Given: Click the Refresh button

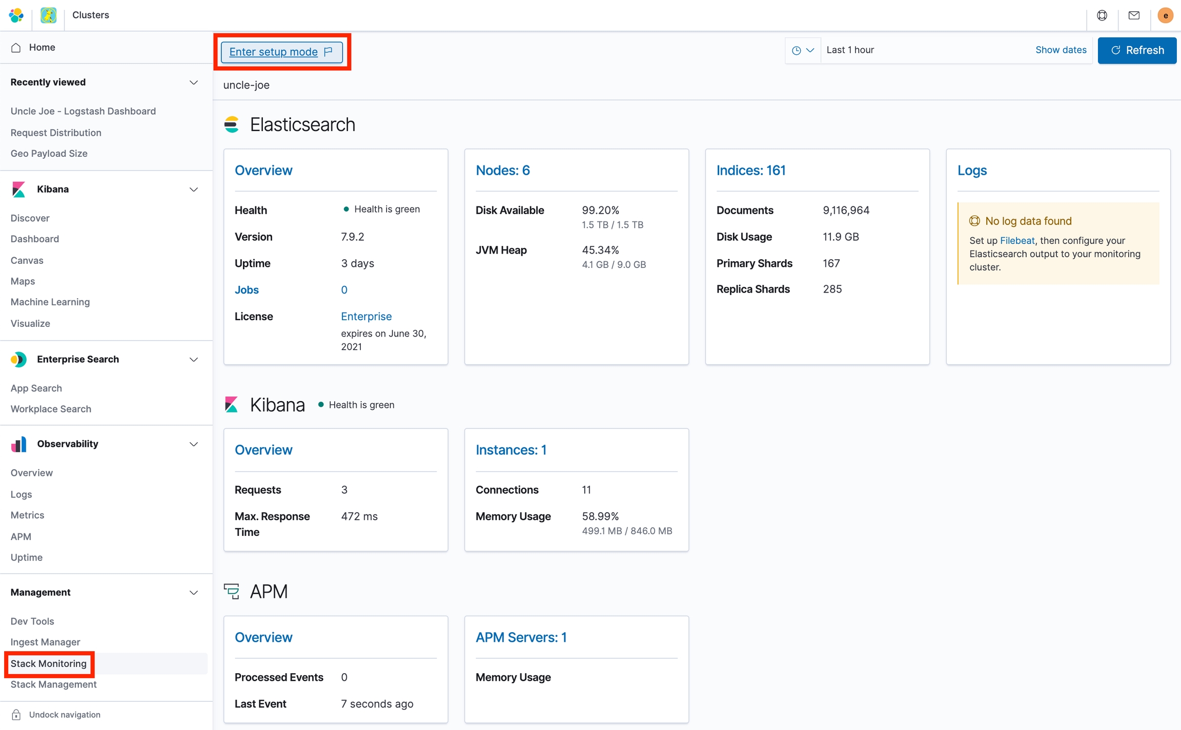Looking at the screenshot, I should [1136, 50].
